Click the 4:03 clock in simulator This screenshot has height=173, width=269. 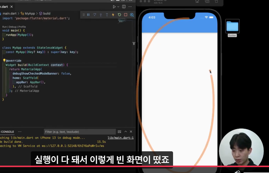point(152,17)
